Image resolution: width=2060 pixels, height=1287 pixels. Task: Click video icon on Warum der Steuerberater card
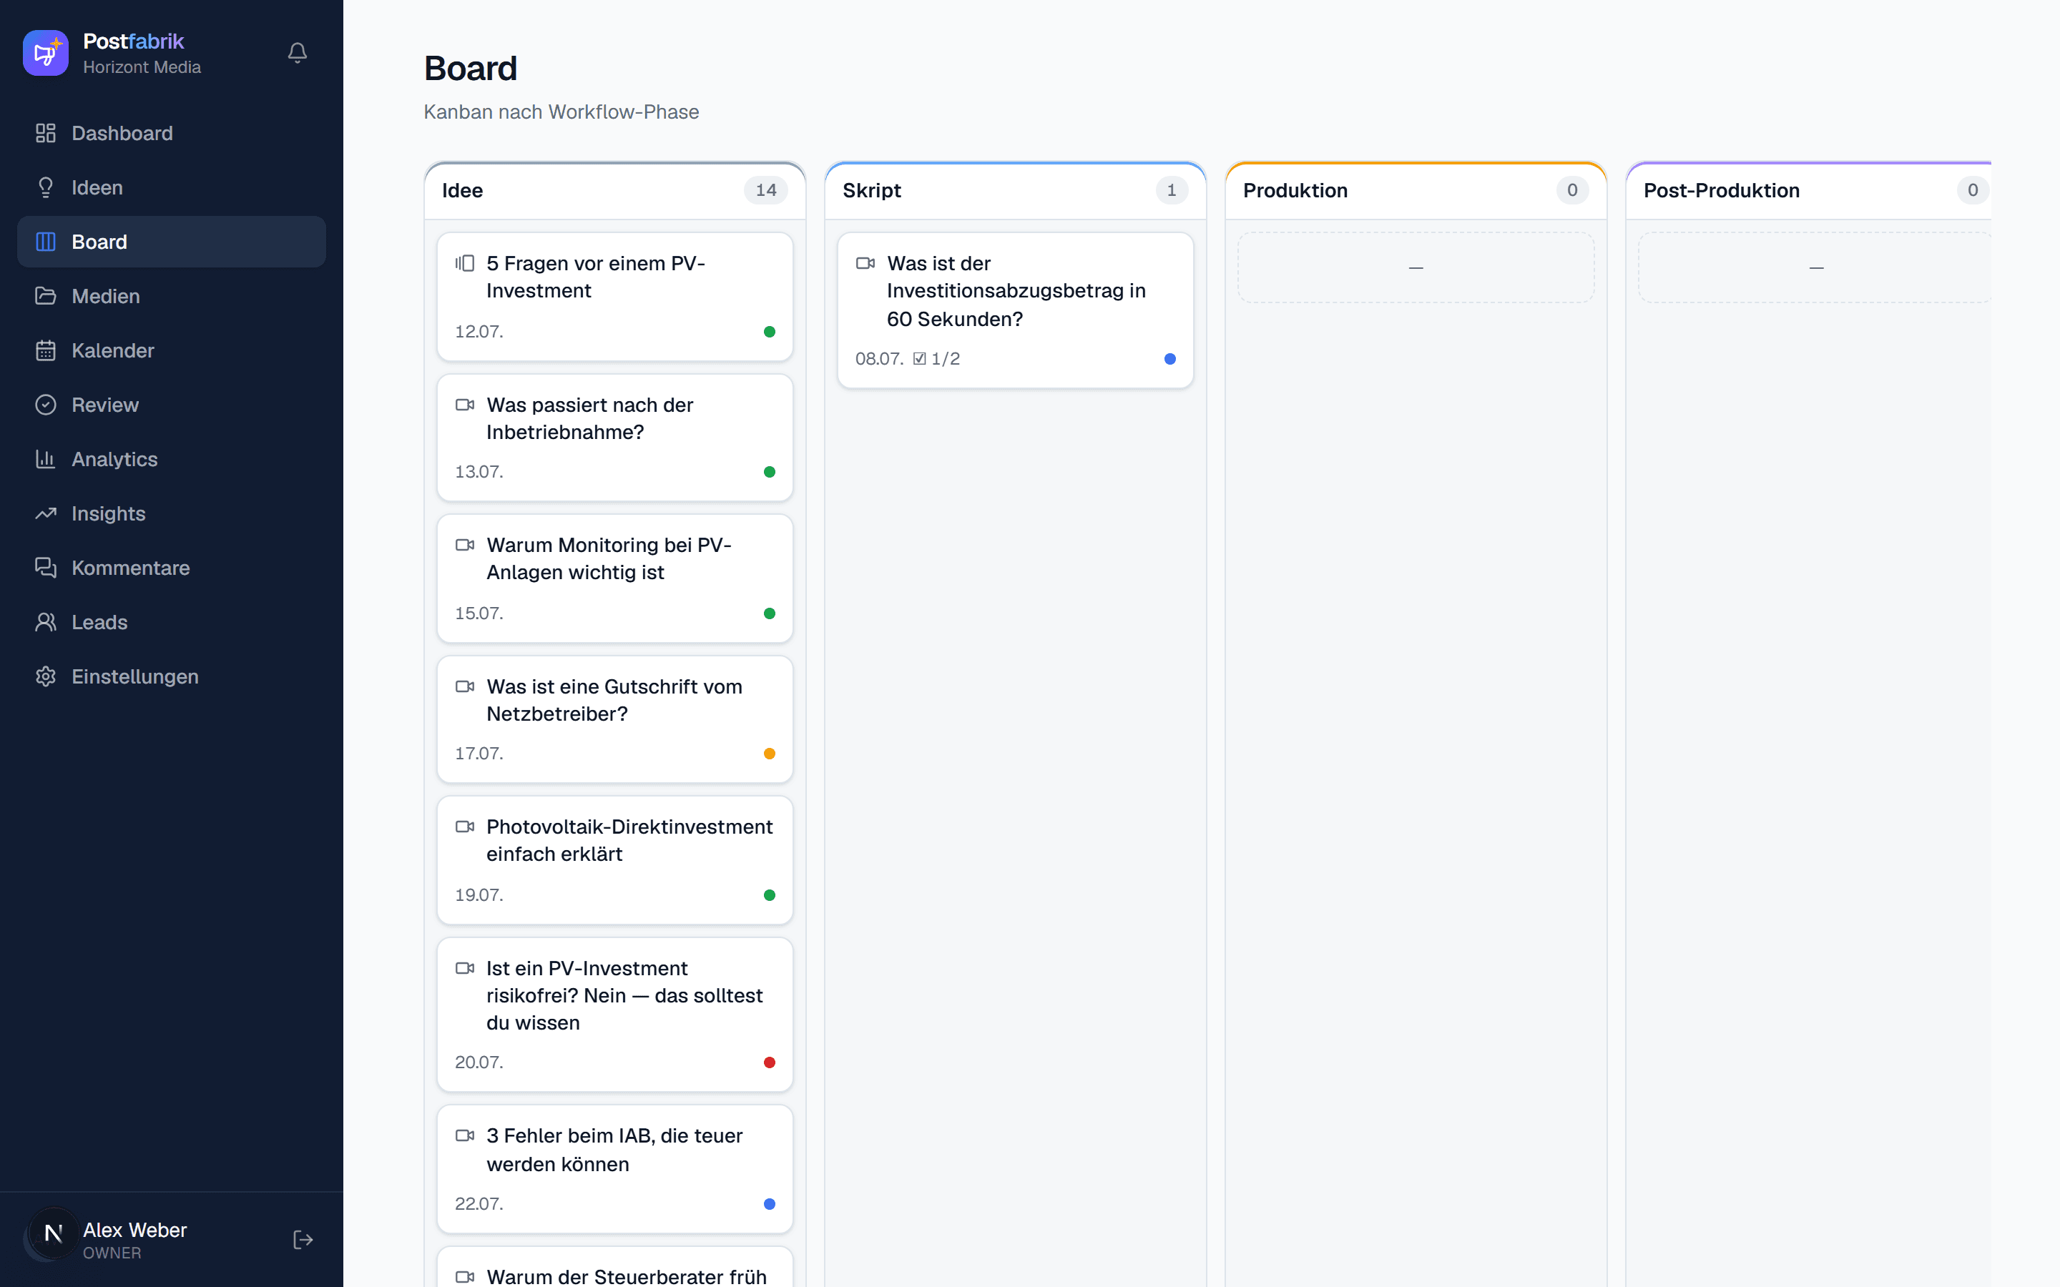[x=465, y=1277]
